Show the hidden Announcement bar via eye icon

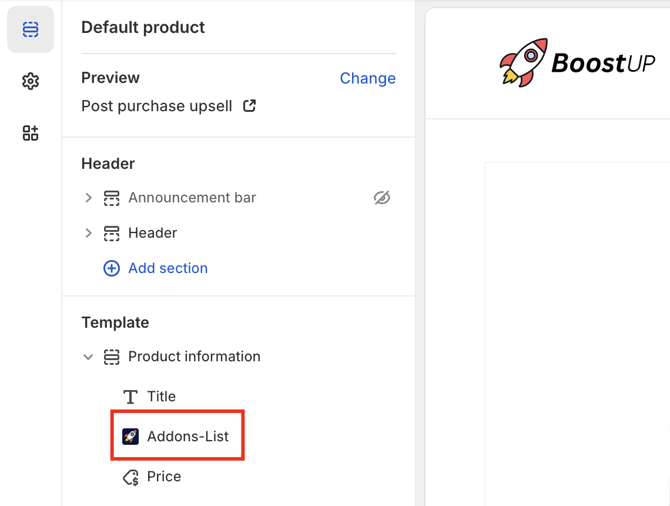coord(382,198)
